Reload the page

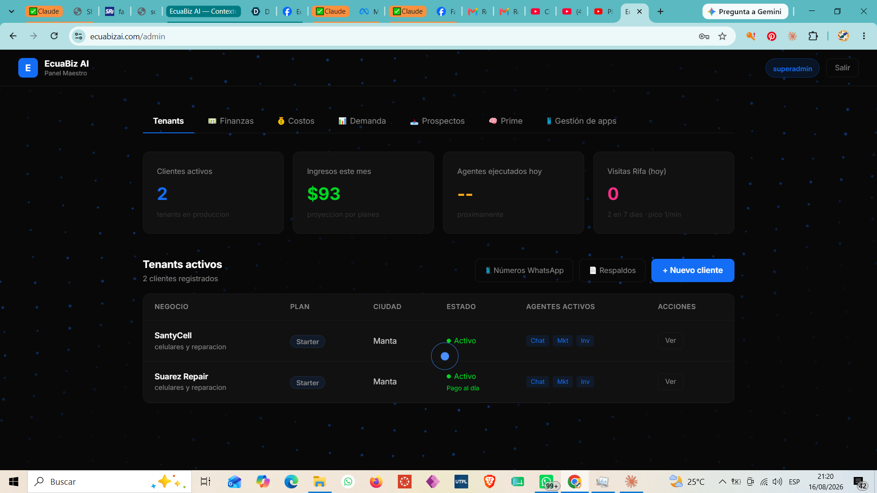tap(54, 36)
